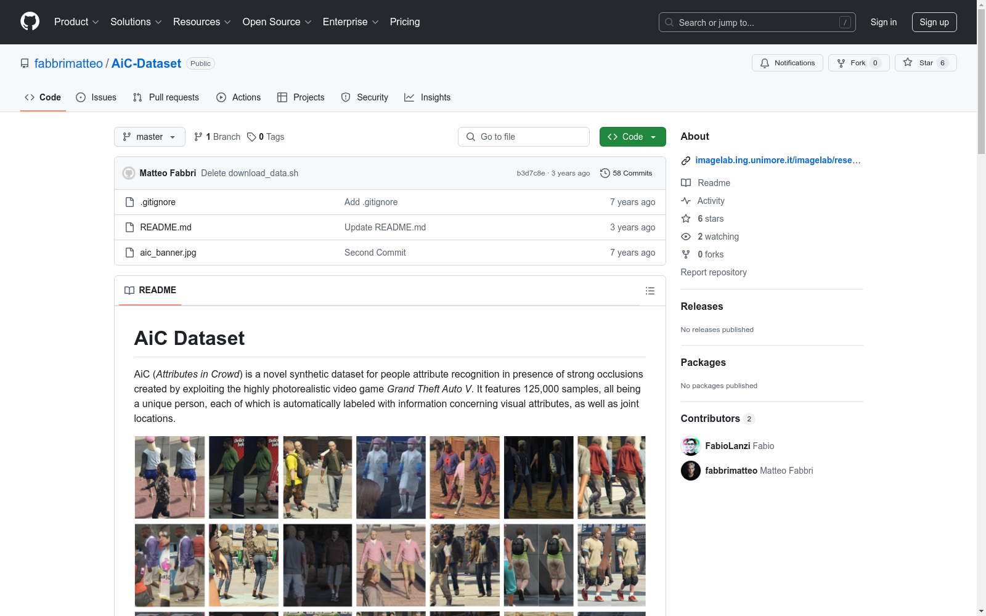Click the README.md file icon
Image resolution: width=986 pixels, height=616 pixels.
[129, 227]
